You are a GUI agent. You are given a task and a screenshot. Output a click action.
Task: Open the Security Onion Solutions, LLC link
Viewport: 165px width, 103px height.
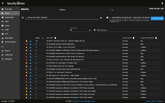pos(84,101)
